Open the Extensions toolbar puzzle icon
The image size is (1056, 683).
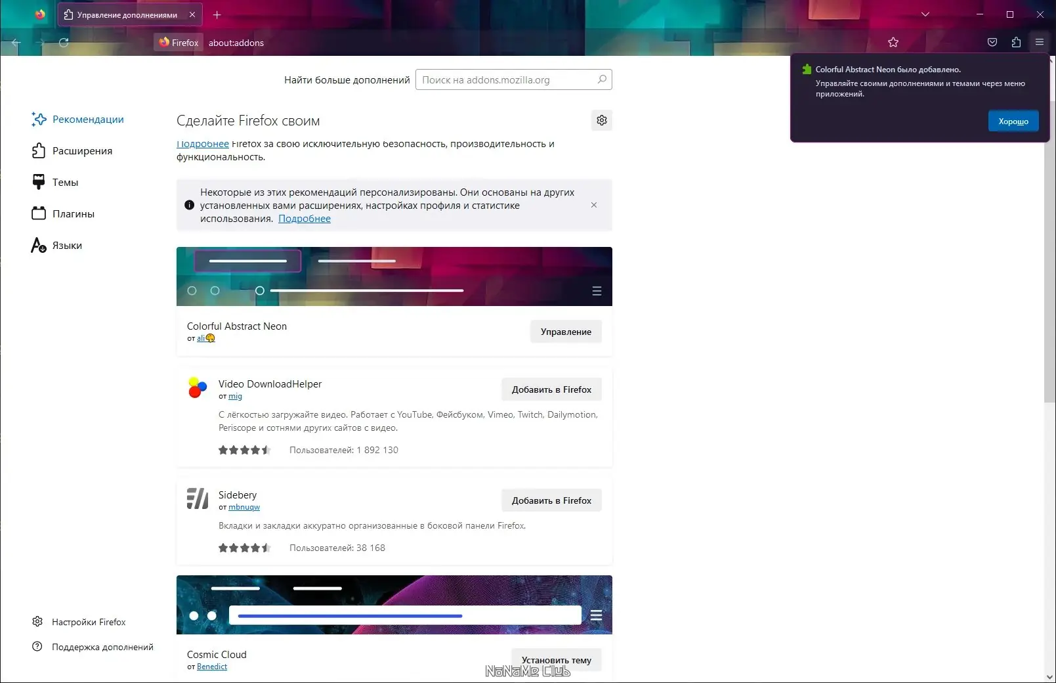1016,43
